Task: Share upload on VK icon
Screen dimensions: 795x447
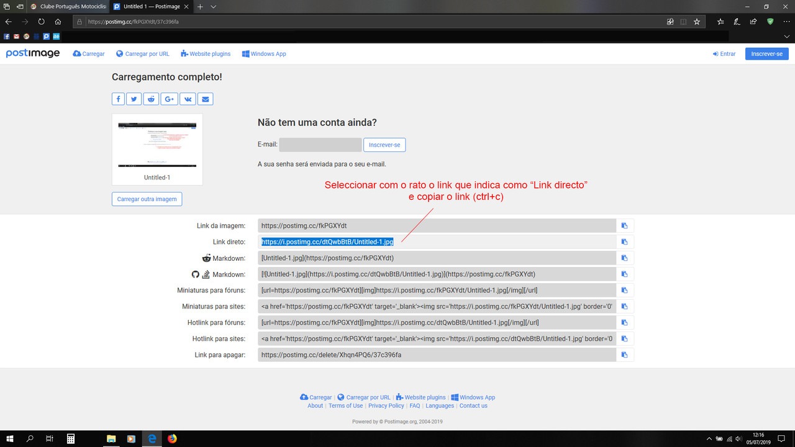Action: pyautogui.click(x=188, y=99)
